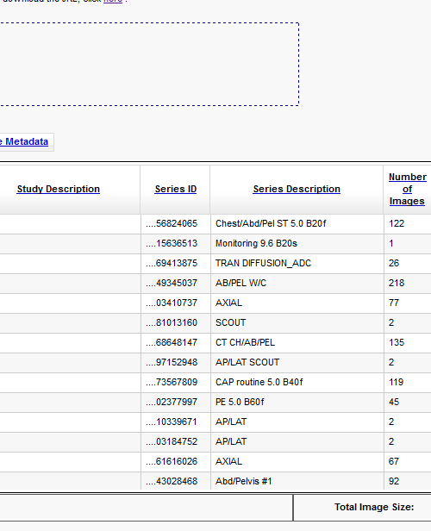Sort table by Series ID header
The image size is (431, 531).
pyautogui.click(x=176, y=189)
